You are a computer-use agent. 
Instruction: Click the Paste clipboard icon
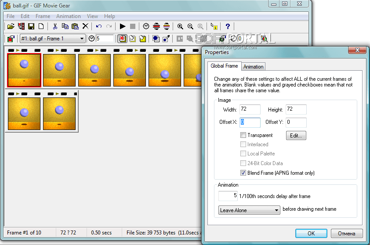pos(75,26)
